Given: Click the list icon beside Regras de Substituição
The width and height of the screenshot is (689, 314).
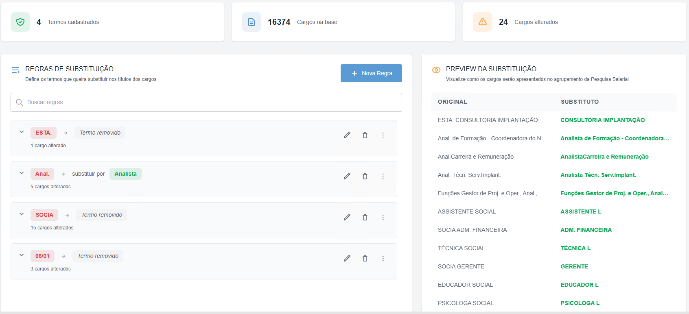Looking at the screenshot, I should [15, 70].
